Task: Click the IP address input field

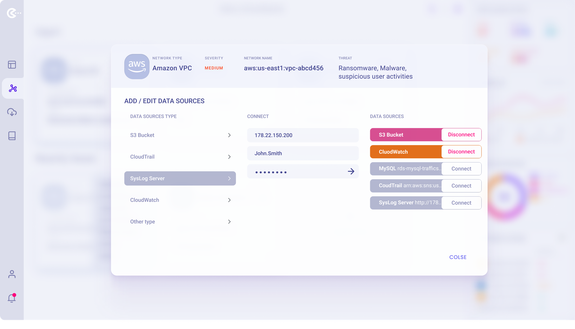Action: point(302,135)
